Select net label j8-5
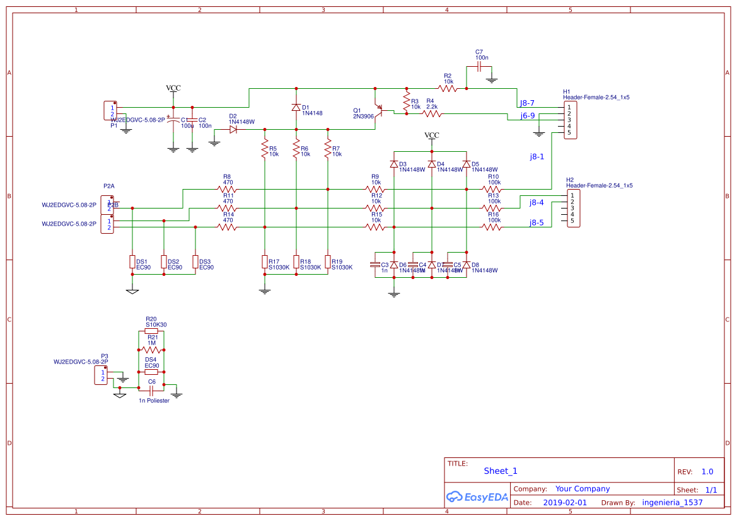 (537, 224)
